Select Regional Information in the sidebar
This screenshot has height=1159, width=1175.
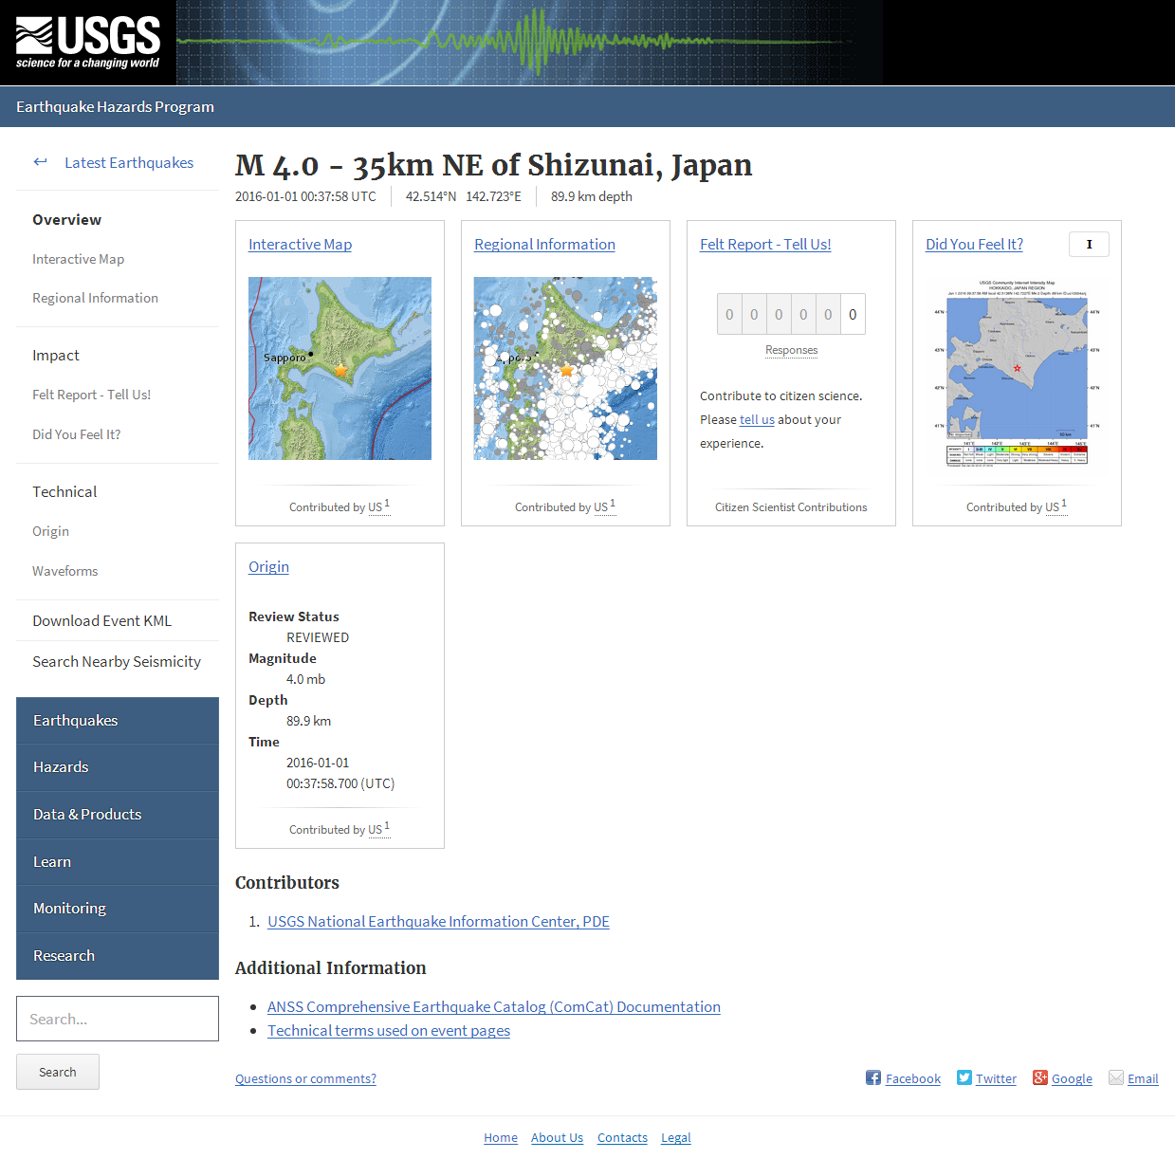95,298
